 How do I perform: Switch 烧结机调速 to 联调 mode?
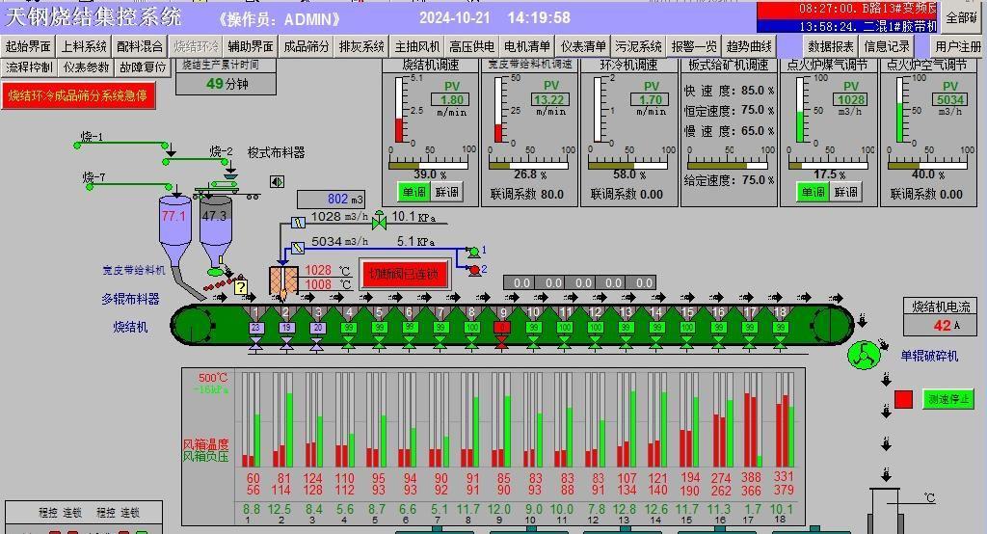pyautogui.click(x=447, y=193)
